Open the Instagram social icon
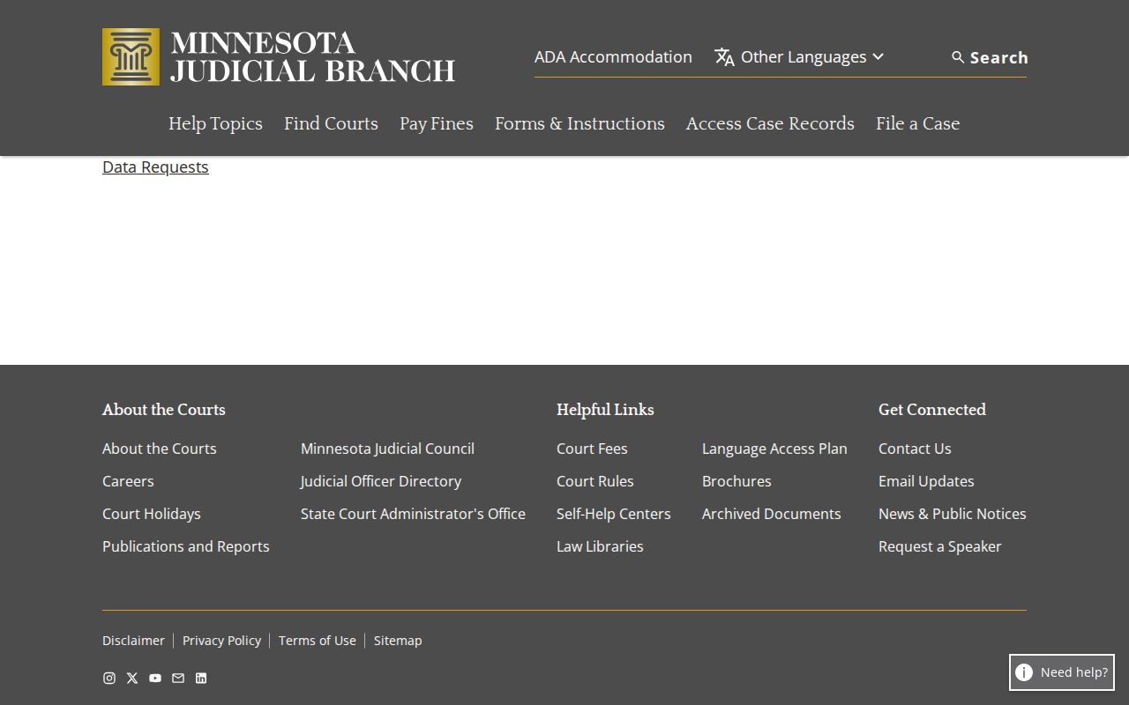Image resolution: width=1129 pixels, height=705 pixels. pyautogui.click(x=109, y=678)
